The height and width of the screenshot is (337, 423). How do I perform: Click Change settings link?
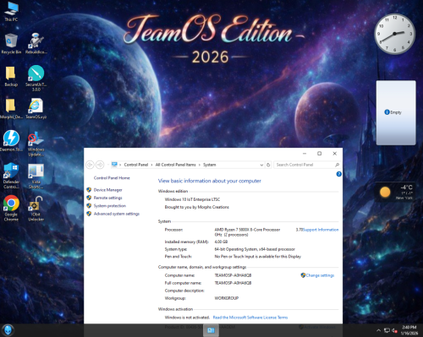(x=320, y=275)
